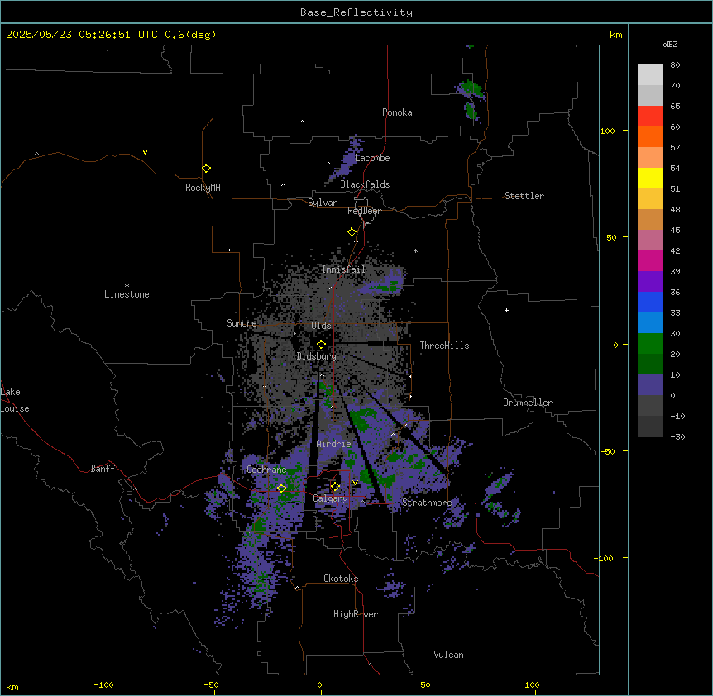713x696 pixels.
Task: Click the Banff label
Action: [x=103, y=469]
